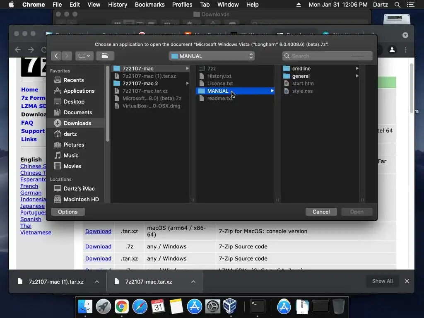Select Downloads in the sidebar
The height and width of the screenshot is (318, 424).
coord(75,123)
